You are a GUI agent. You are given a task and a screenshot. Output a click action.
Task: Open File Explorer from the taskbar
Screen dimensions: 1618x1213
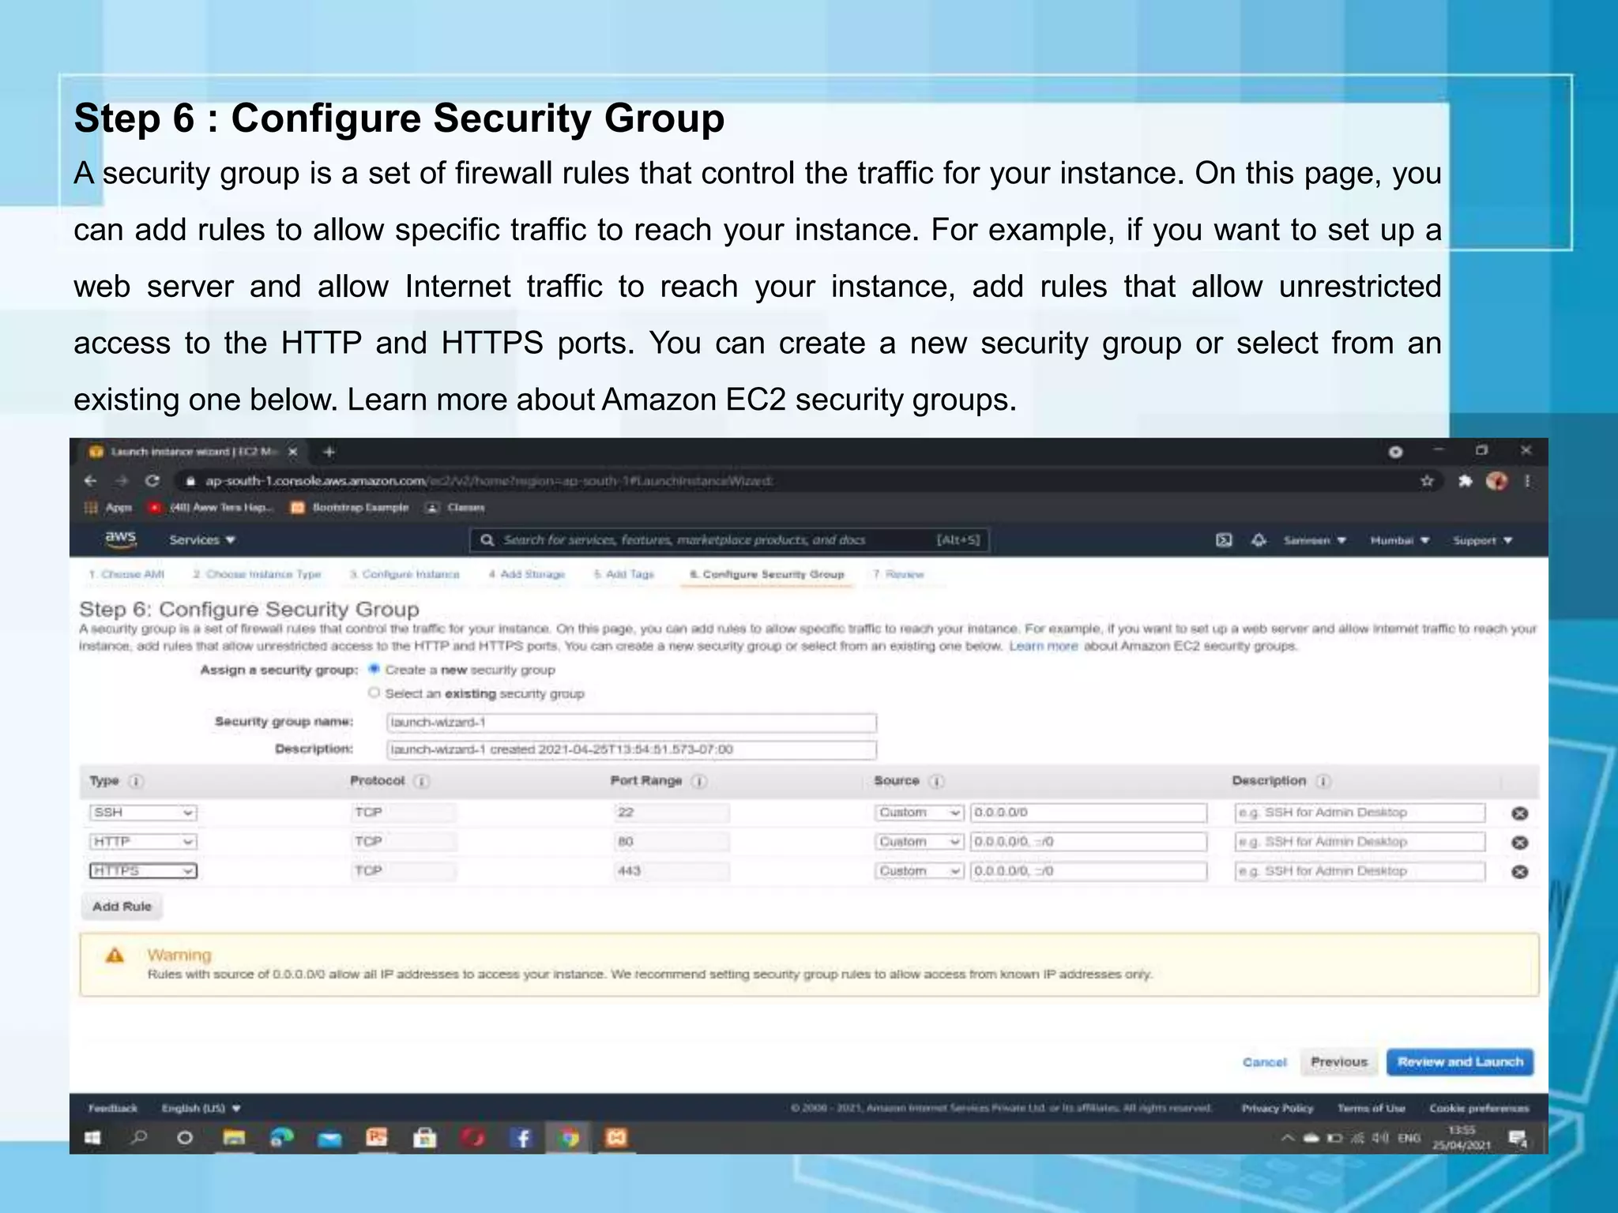point(234,1138)
